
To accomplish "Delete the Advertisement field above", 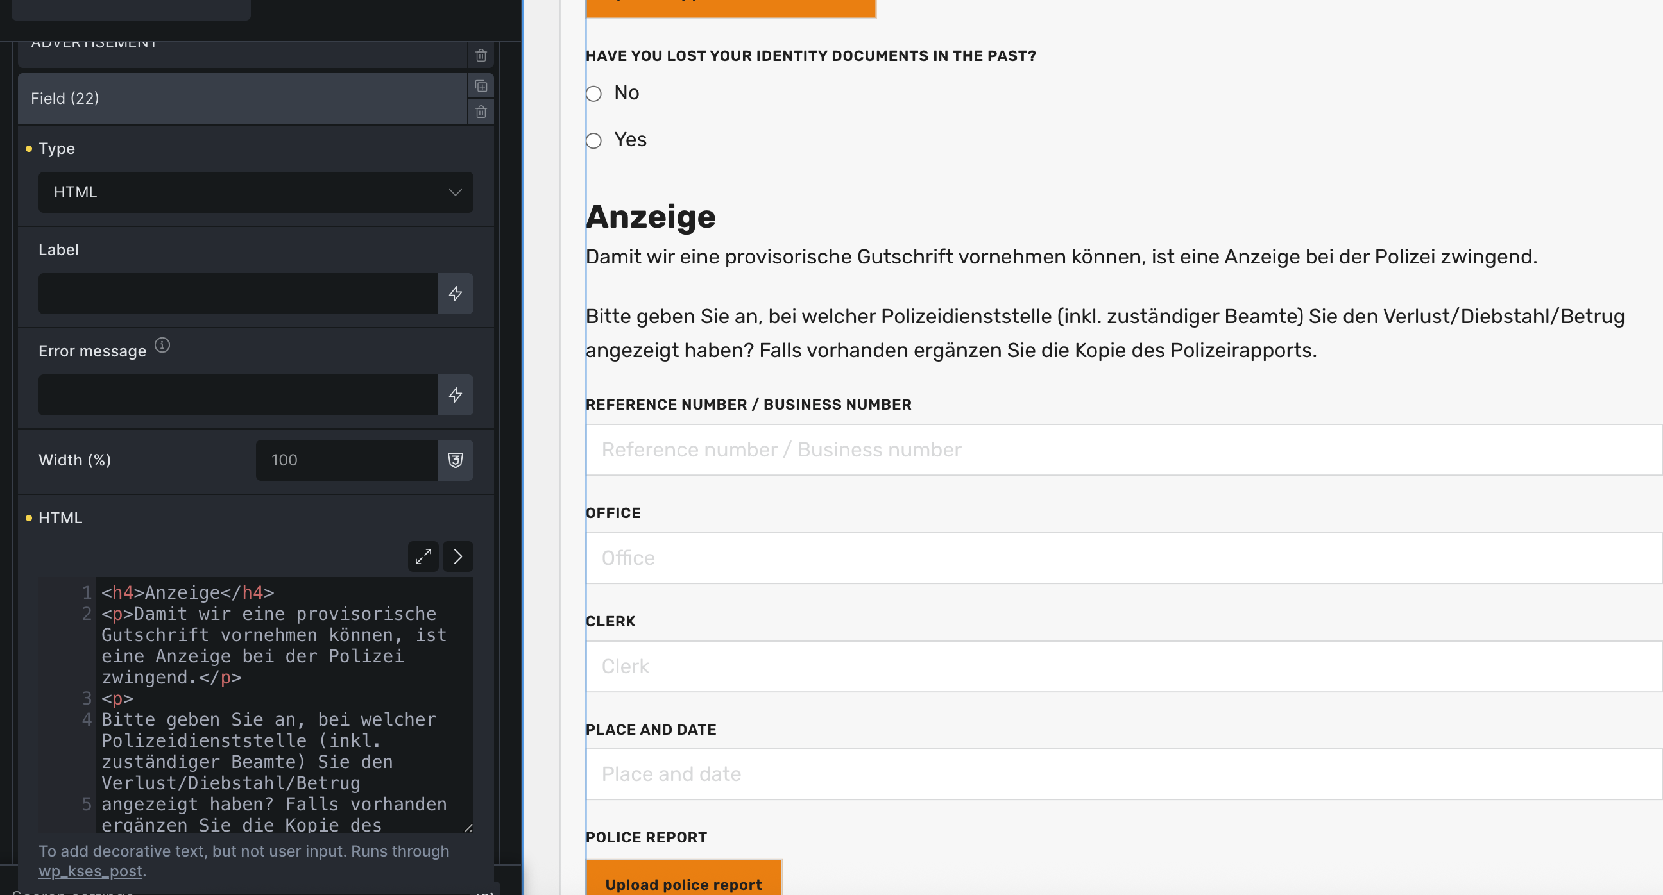I will coord(481,56).
